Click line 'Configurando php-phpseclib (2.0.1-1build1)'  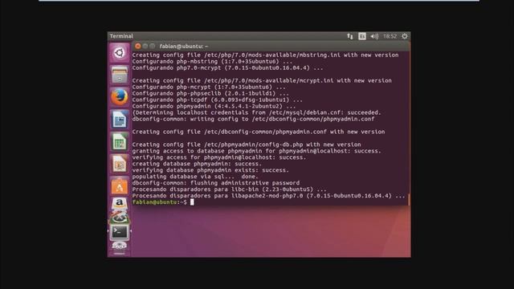click(x=210, y=93)
